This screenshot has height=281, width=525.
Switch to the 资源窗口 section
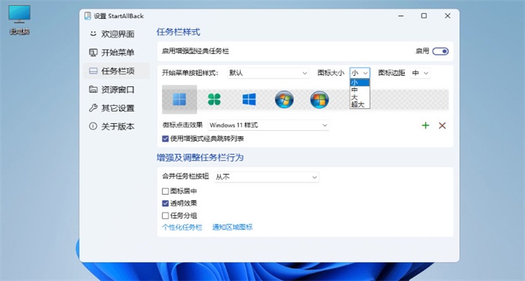[116, 89]
